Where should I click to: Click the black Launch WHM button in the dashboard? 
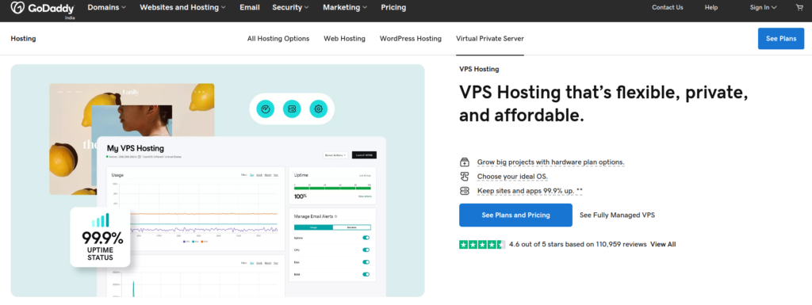coord(364,155)
